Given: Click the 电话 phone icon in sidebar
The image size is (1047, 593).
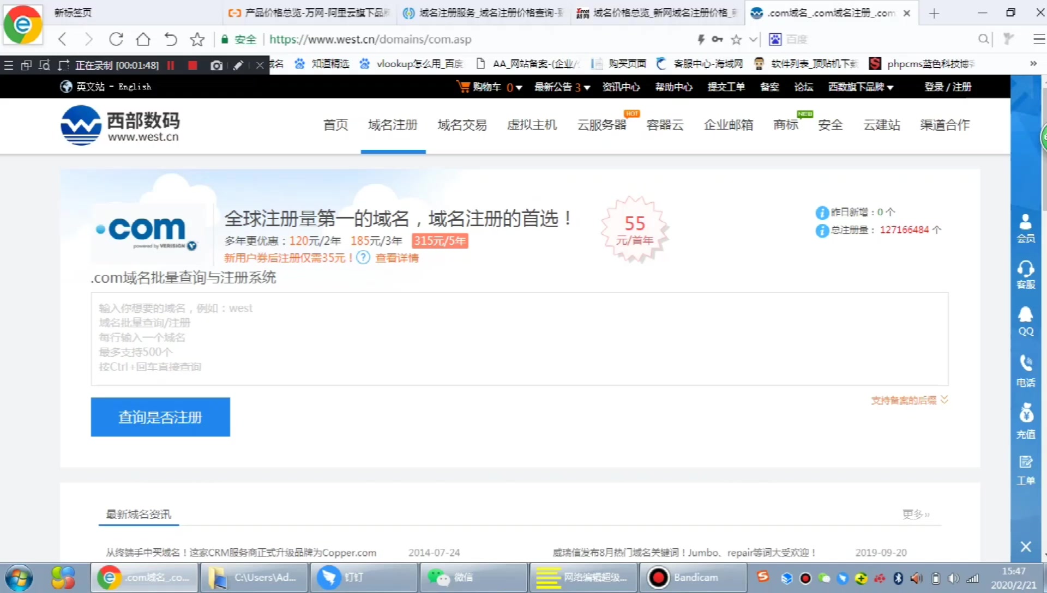Looking at the screenshot, I should (1026, 371).
